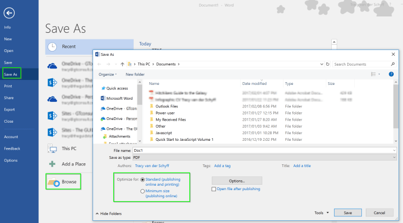The width and height of the screenshot is (403, 223).
Task: Click the up arrow in the address bar
Action: point(122,64)
